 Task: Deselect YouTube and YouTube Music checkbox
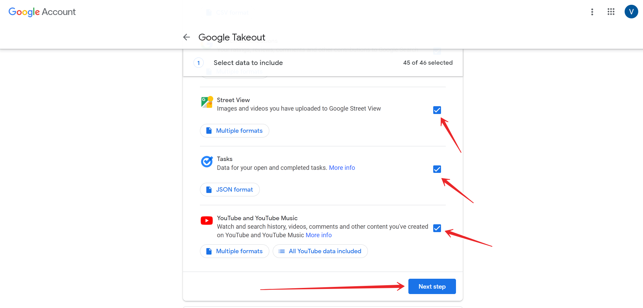tap(437, 228)
